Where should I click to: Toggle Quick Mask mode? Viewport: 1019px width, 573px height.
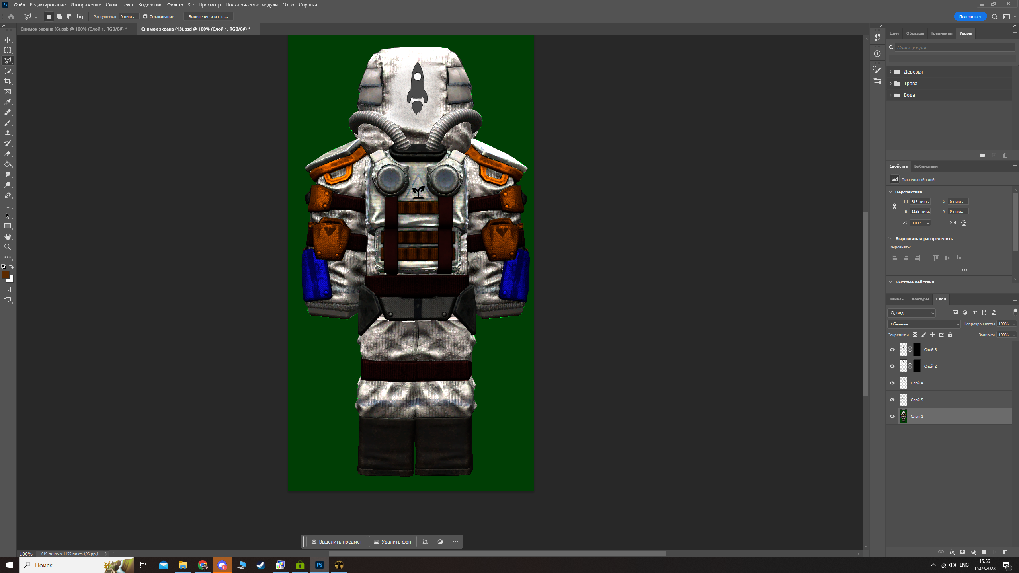click(x=8, y=290)
